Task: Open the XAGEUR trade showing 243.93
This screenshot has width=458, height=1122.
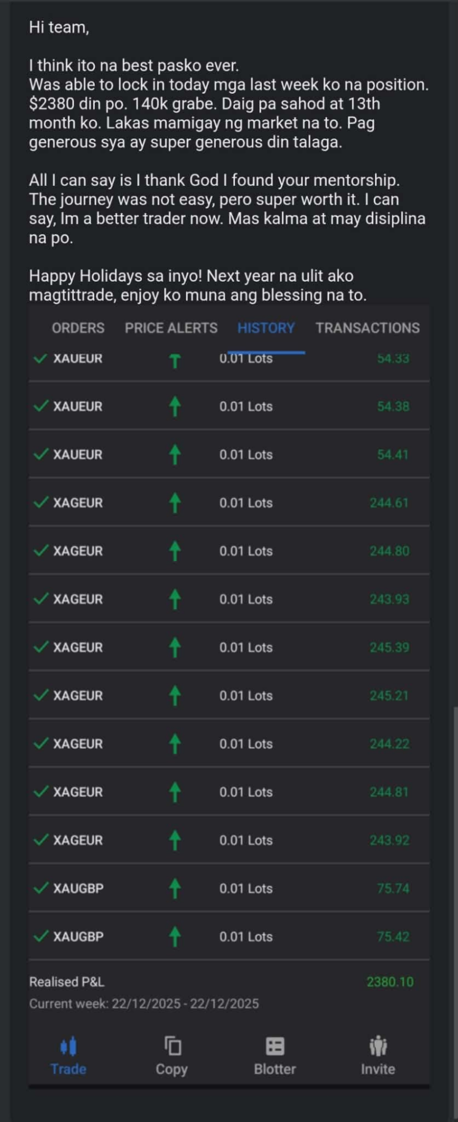Action: click(x=229, y=599)
